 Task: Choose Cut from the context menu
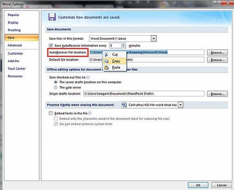[115, 54]
